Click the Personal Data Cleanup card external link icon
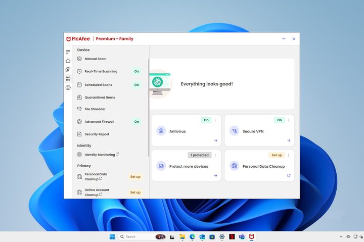 [x=289, y=175]
